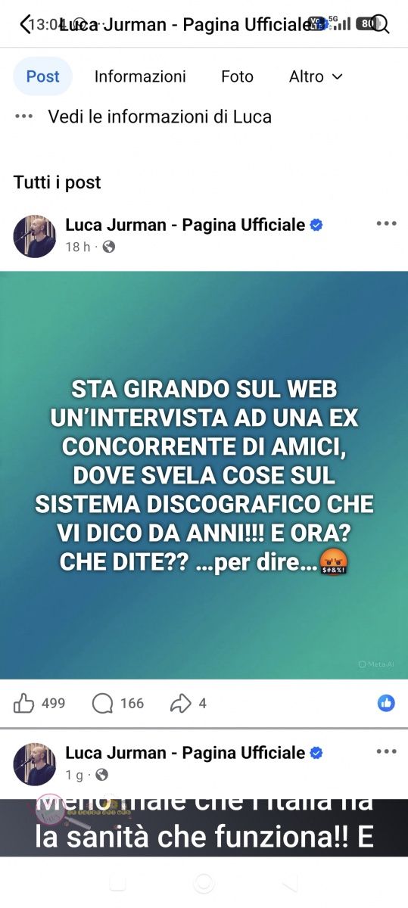The image size is (408, 908).
Task: Open search with the magnifying glass icon
Action: tap(382, 24)
